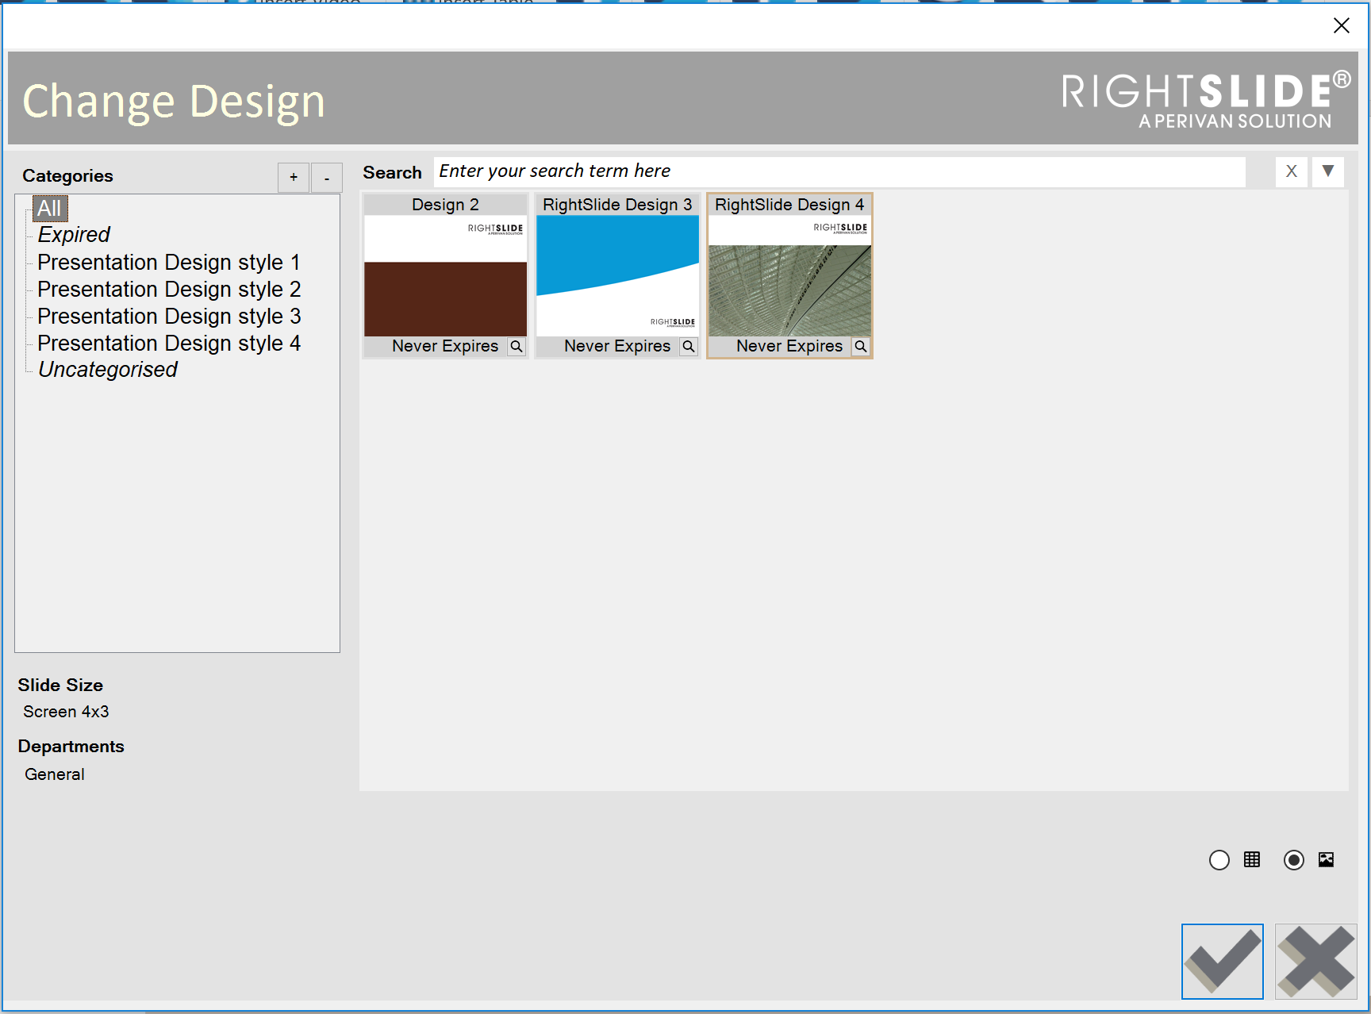Clear the search with the X button

click(1292, 171)
